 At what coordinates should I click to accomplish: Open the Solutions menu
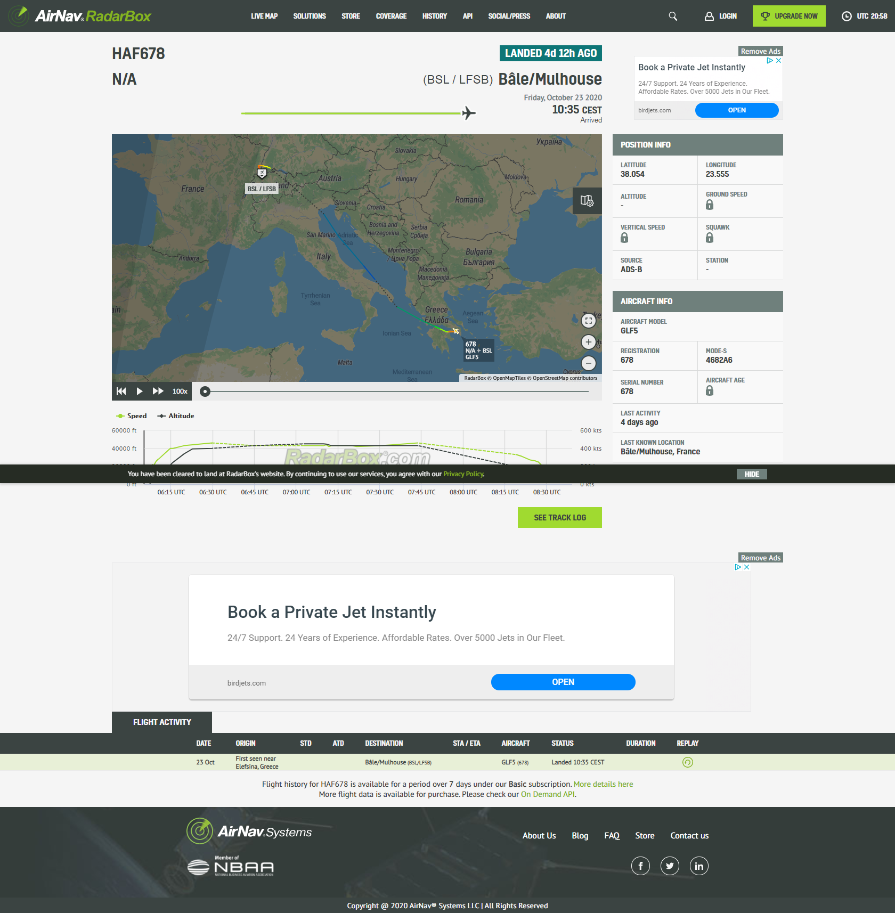coord(310,16)
